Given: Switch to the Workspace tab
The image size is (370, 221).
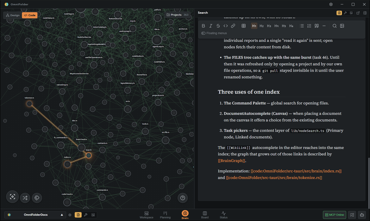Looking at the screenshot, I should pyautogui.click(x=146, y=215).
